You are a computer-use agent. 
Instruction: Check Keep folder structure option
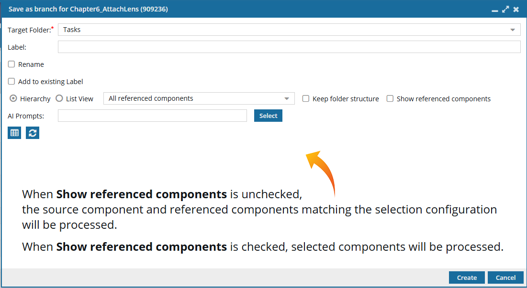coord(305,98)
